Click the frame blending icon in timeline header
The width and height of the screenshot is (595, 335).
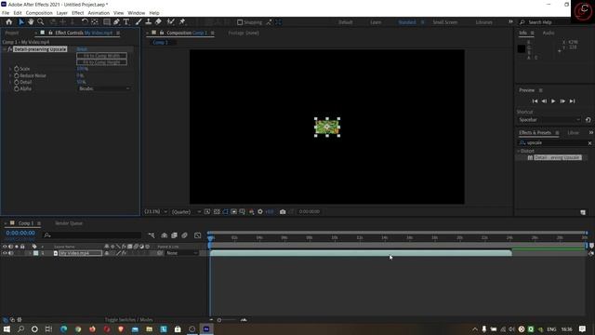174,235
